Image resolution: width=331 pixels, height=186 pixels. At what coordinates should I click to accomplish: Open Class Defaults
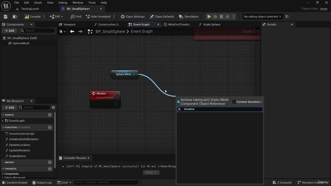click(162, 17)
